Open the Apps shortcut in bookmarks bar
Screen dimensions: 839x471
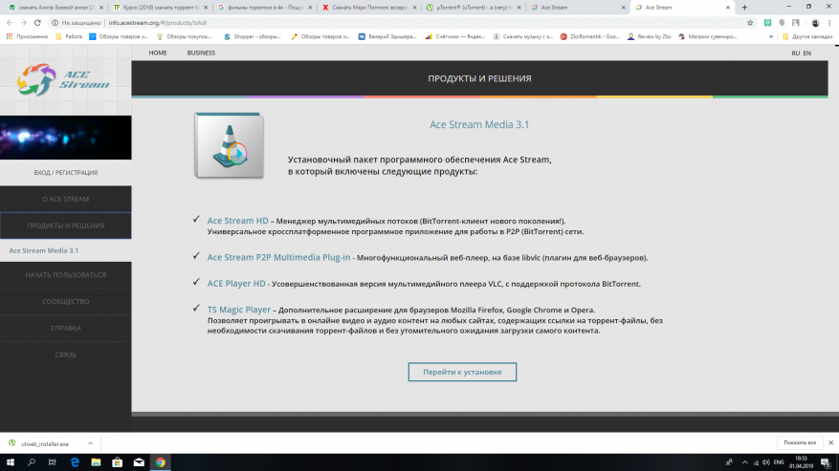tap(27, 36)
